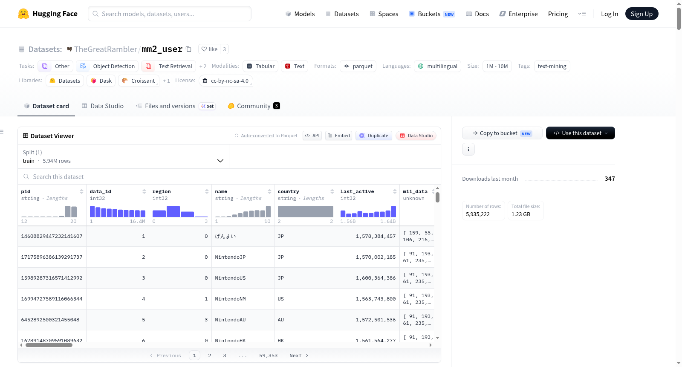Click the Log In link
Image resolution: width=682 pixels, height=367 pixels.
[609, 14]
